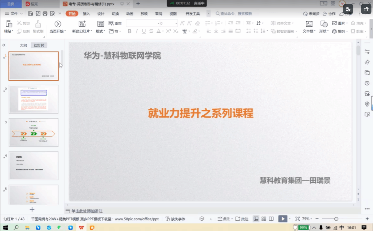Click the Increase Font Size icon
This screenshot has height=231, width=373.
tap(182, 23)
